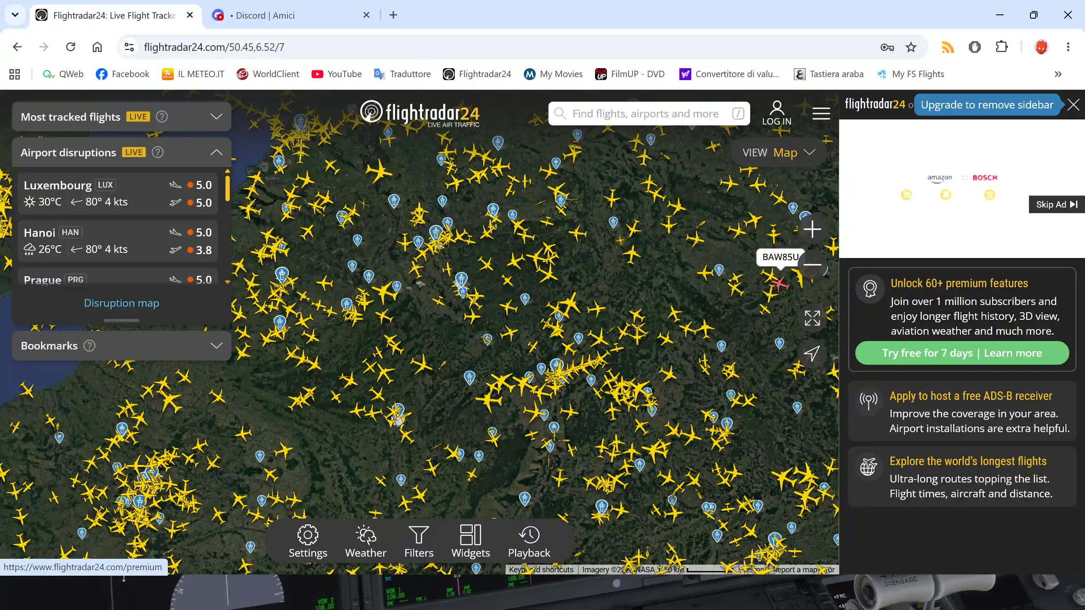The width and height of the screenshot is (1085, 610).
Task: Zoom in on the map
Action: coord(812,230)
